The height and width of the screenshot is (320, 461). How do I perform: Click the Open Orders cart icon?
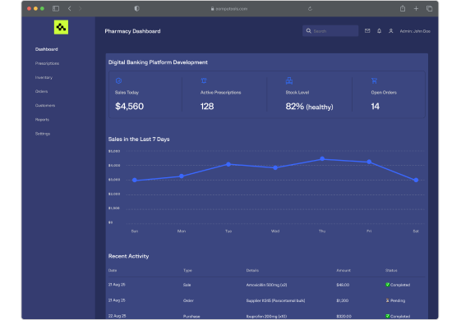[x=374, y=80]
